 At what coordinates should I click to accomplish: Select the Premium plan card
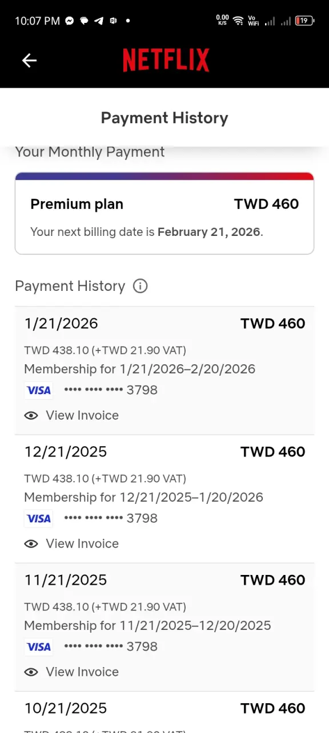click(x=164, y=213)
